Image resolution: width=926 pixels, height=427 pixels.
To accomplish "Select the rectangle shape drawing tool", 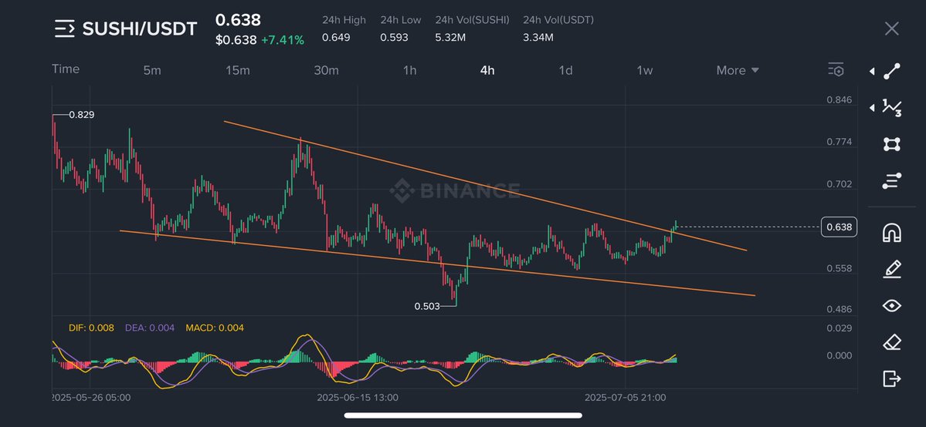I will (x=892, y=144).
